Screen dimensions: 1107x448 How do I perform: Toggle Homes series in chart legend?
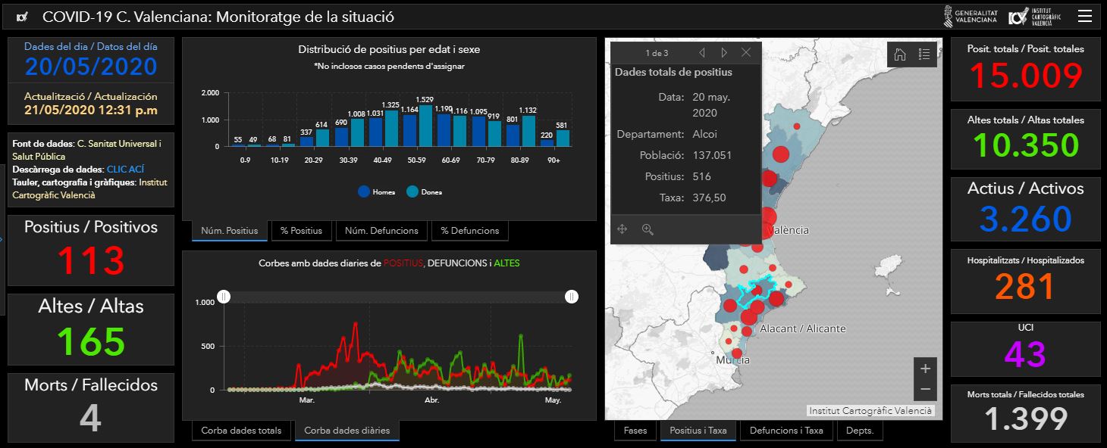[376, 191]
